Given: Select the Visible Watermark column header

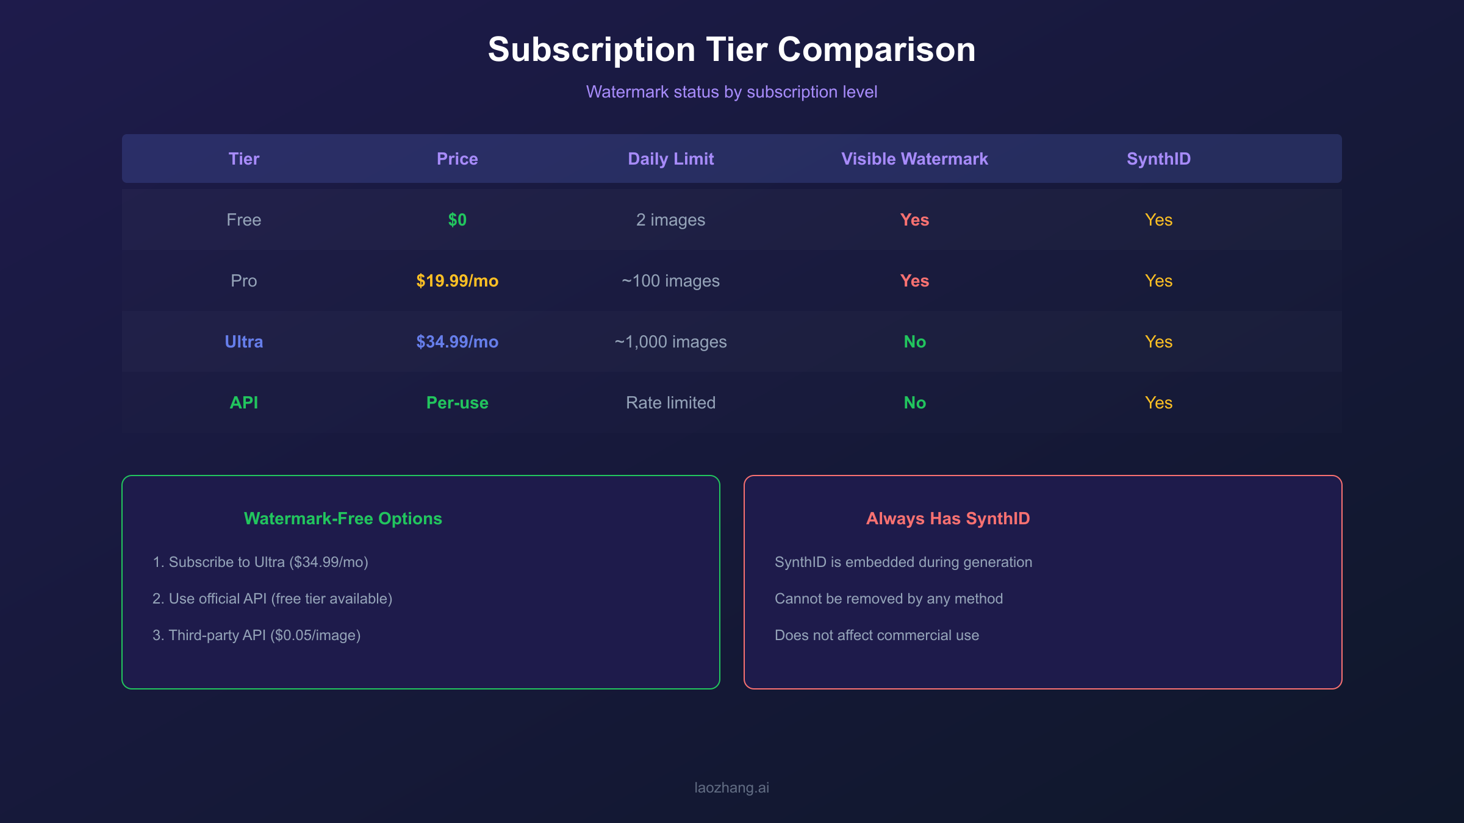Looking at the screenshot, I should coord(914,159).
